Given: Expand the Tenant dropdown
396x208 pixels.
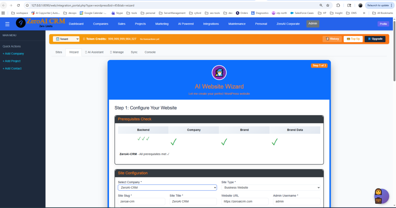Looking at the screenshot, I should [66, 39].
